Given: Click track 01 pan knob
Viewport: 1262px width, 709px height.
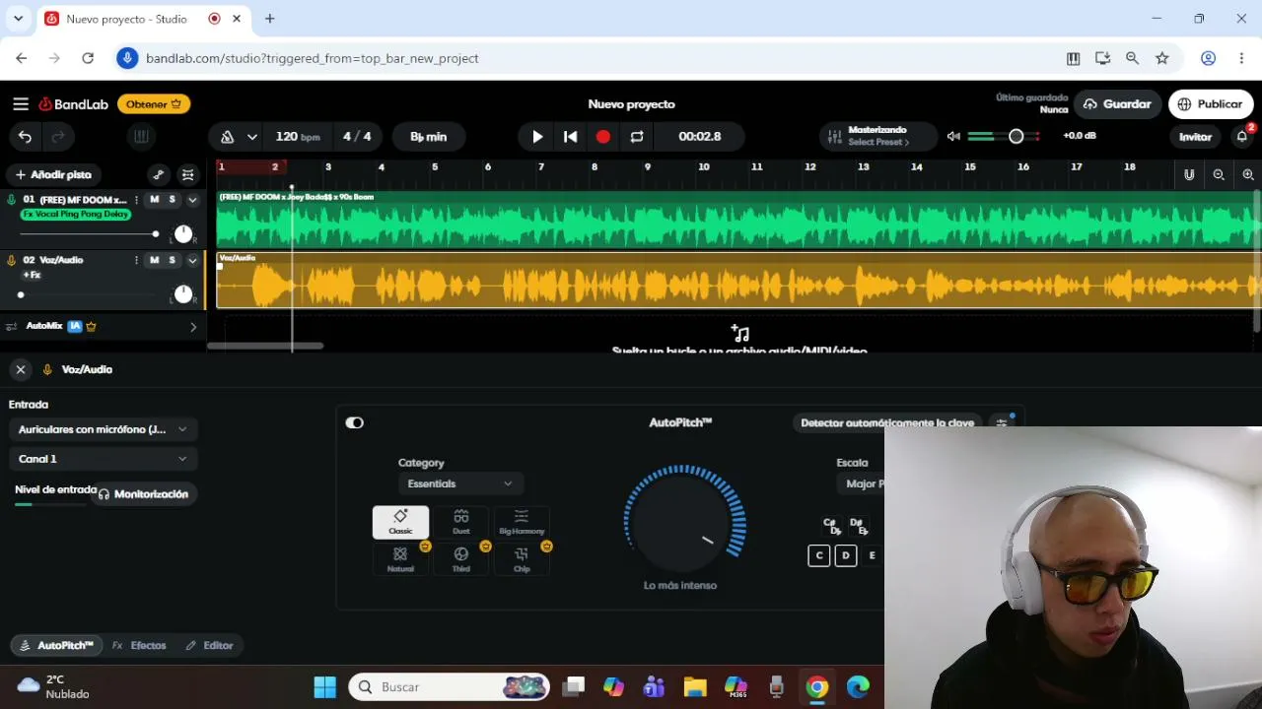Looking at the screenshot, I should [183, 234].
